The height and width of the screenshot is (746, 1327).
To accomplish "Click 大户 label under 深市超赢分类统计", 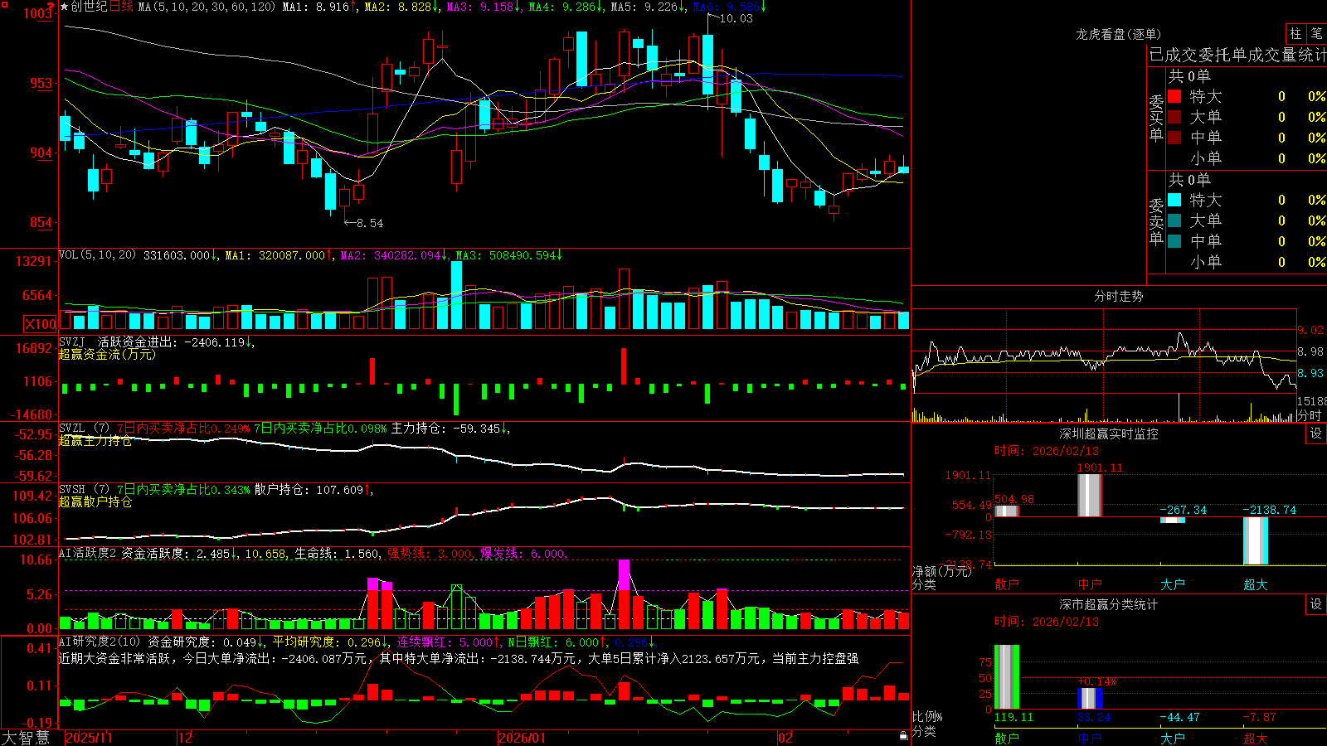I will (x=1173, y=738).
